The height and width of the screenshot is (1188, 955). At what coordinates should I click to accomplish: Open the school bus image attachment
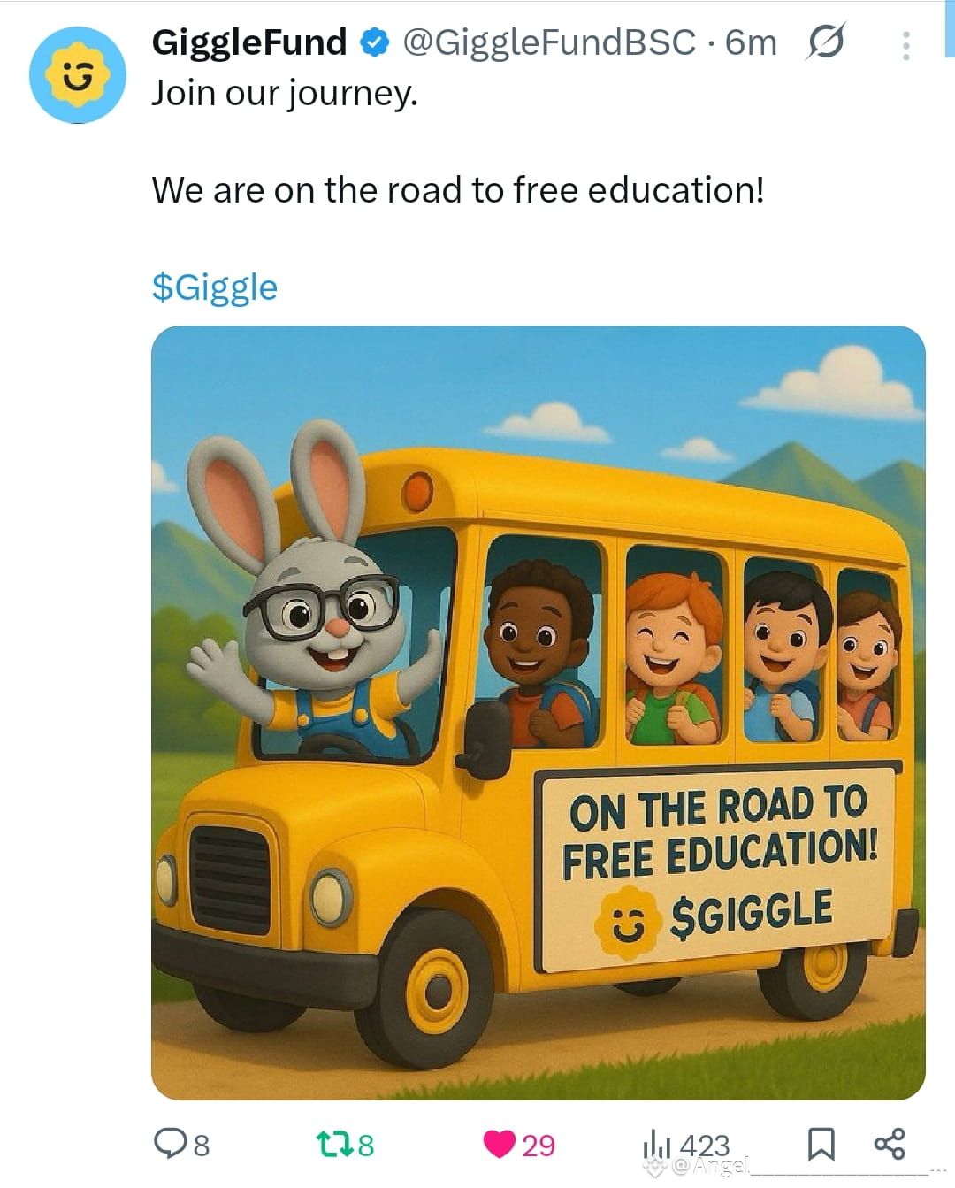coord(539,713)
